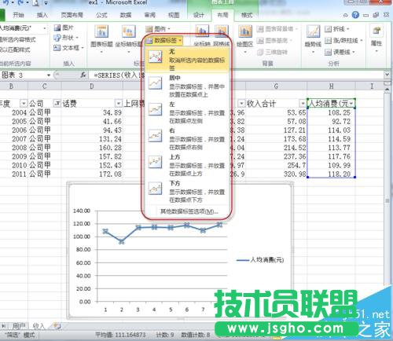This screenshot has width=393, height=341.
Task: Open the 形状 shapes gallery
Action: pos(66,38)
